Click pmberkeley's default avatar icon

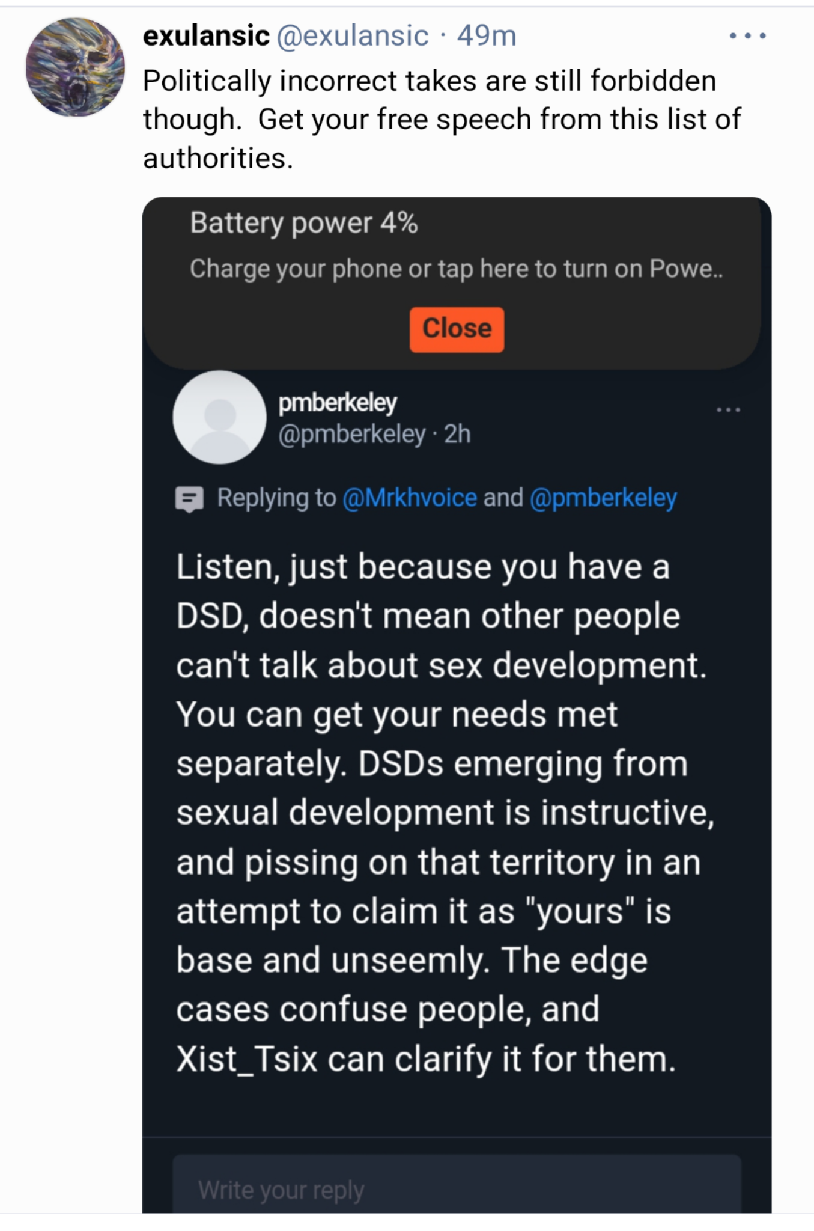[x=220, y=417]
